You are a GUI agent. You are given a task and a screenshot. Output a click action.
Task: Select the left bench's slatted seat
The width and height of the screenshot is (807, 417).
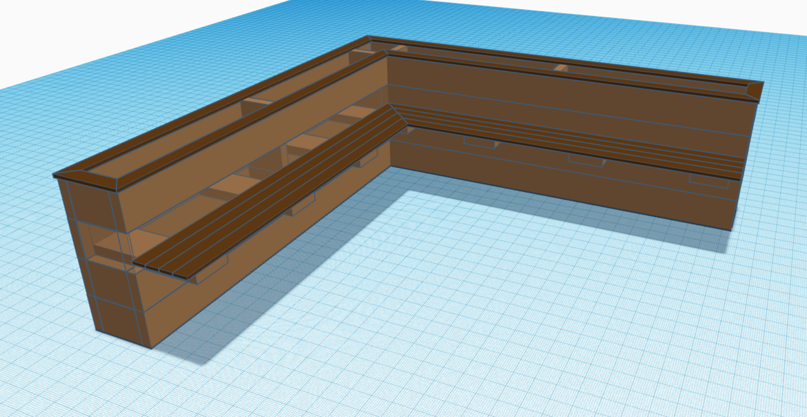pos(276,197)
